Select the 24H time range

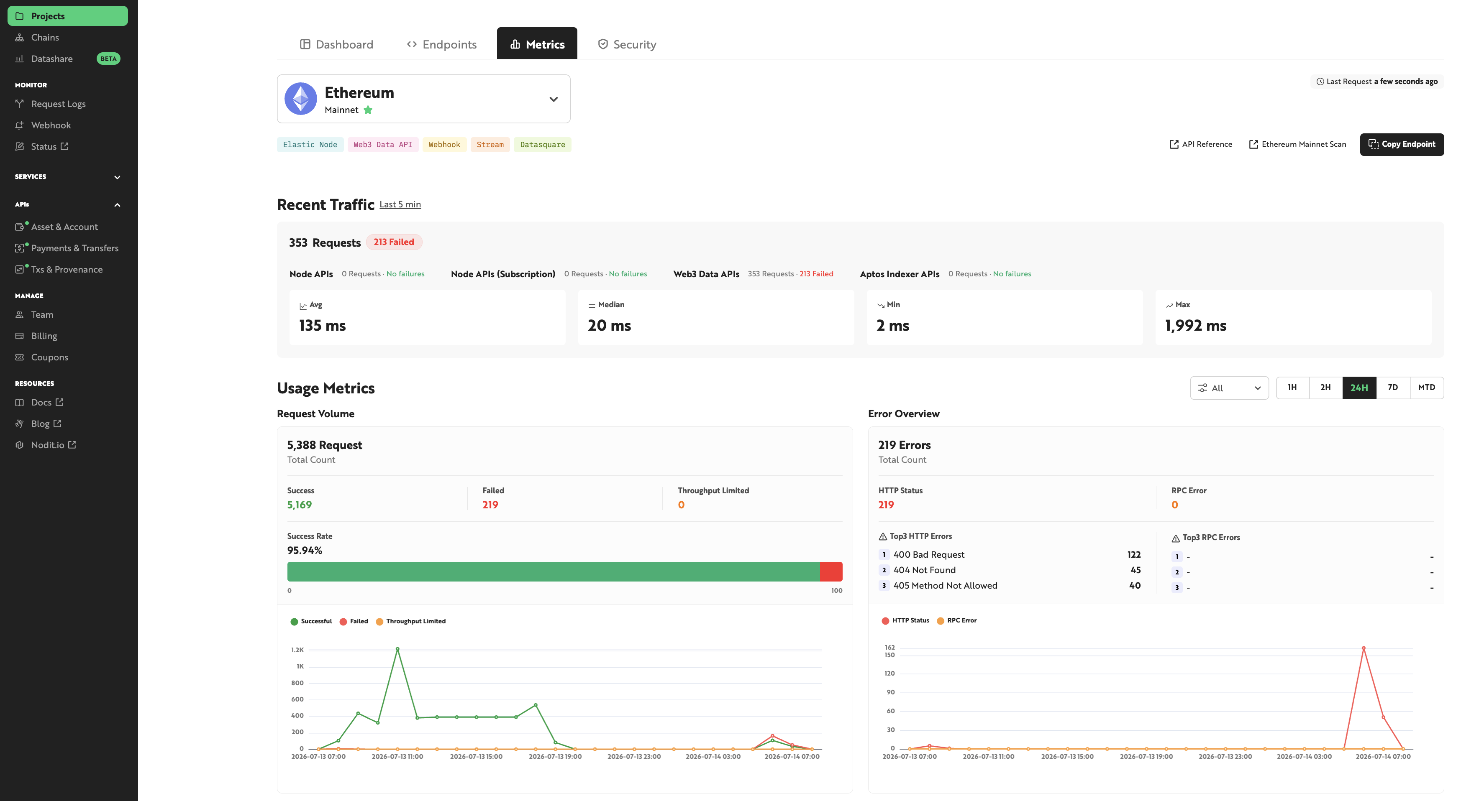(x=1359, y=388)
